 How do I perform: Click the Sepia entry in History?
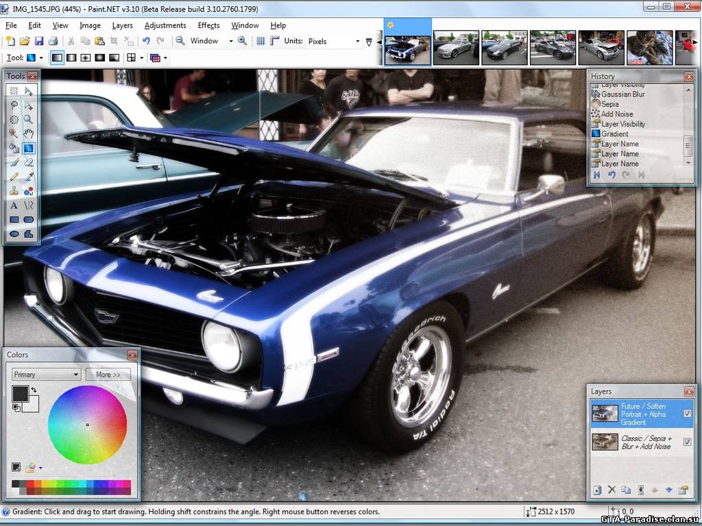[609, 104]
